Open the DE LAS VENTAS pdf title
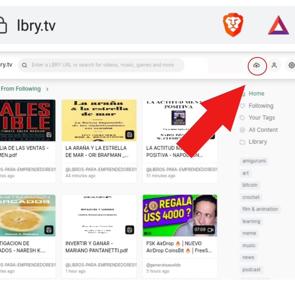 click(x=24, y=151)
